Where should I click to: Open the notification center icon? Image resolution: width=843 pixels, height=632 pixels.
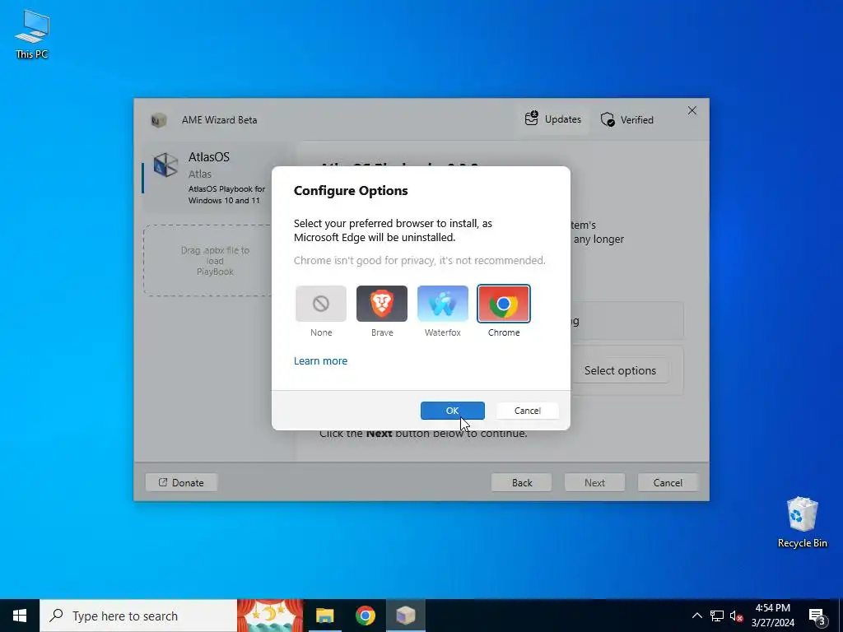tap(817, 616)
